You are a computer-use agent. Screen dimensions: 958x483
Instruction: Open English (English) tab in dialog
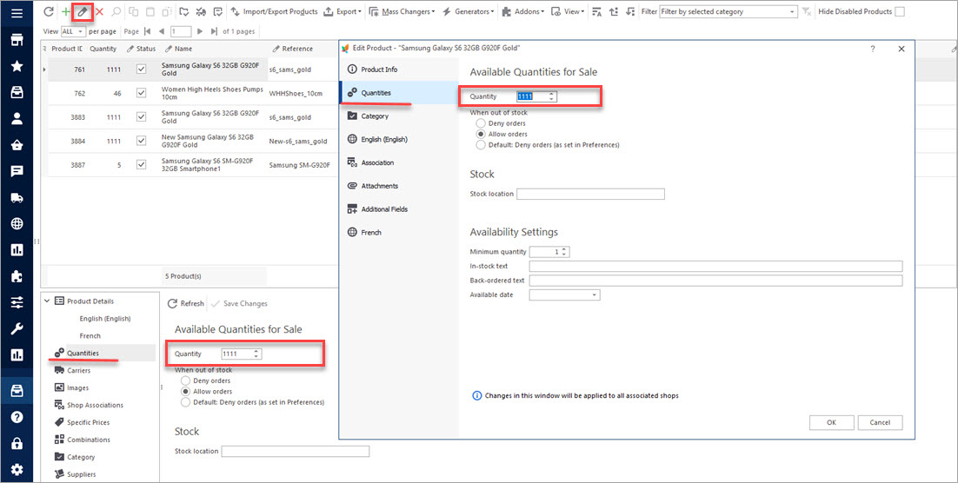[398, 139]
